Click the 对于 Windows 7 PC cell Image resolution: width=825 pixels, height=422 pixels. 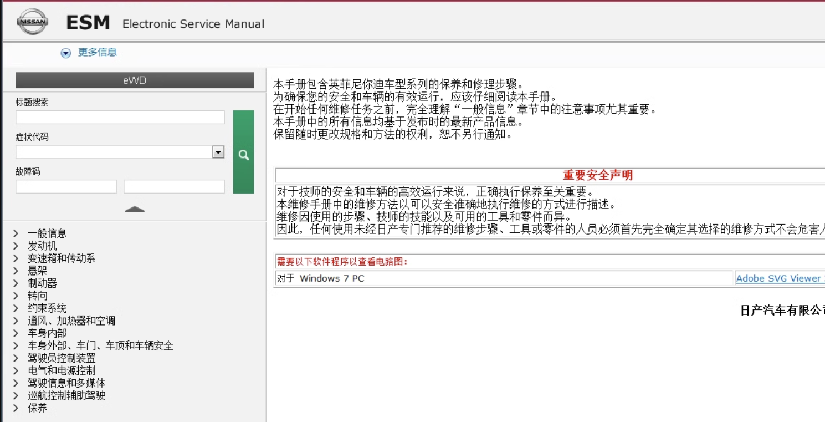pyautogui.click(x=504, y=278)
